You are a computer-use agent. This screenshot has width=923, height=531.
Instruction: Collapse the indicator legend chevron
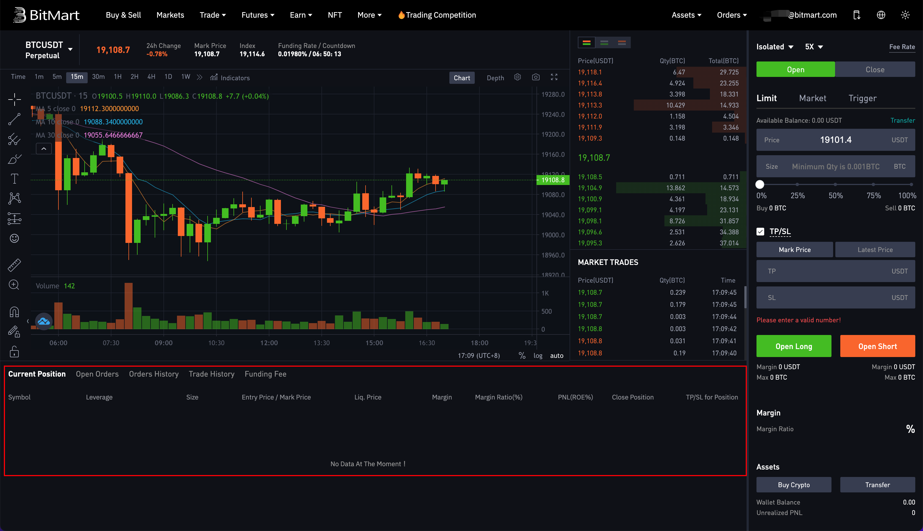pyautogui.click(x=44, y=148)
